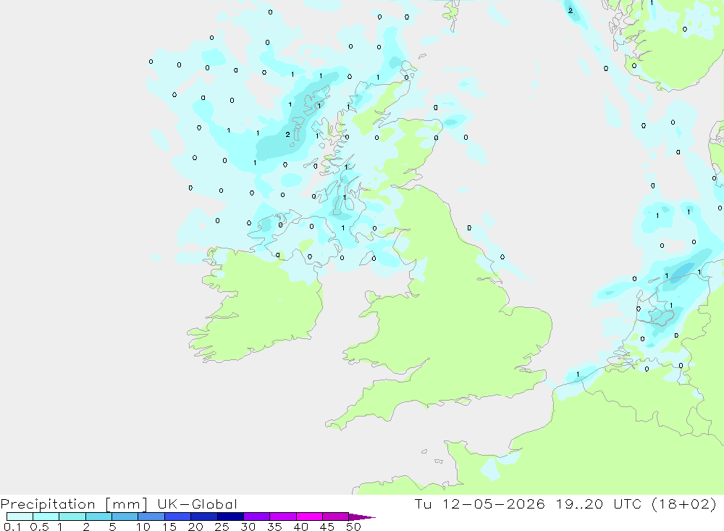The height and width of the screenshot is (531, 724).
Task: Click the '19..20' hour range text
Action: [x=579, y=504]
